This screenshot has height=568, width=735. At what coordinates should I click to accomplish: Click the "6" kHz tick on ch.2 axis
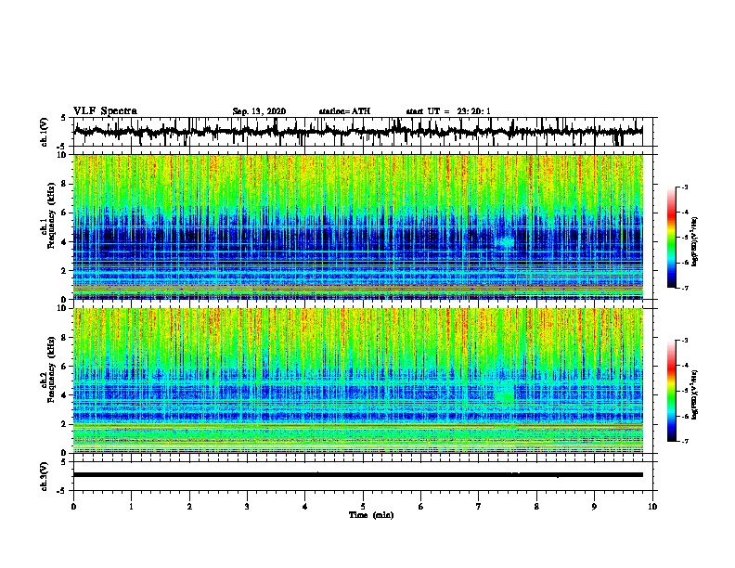(64, 367)
